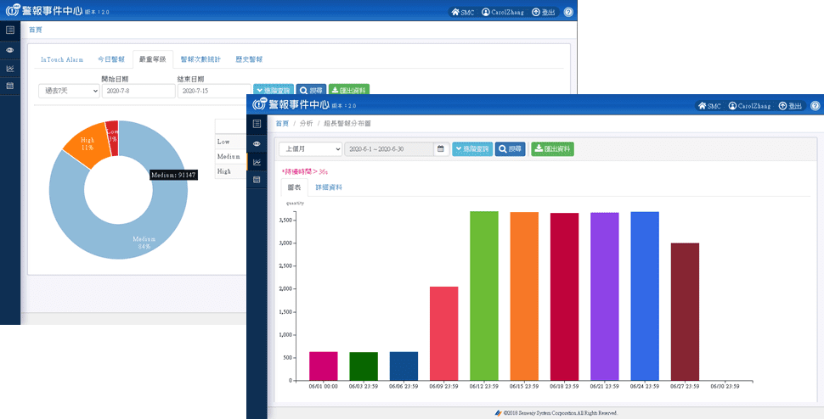
Task: Expand 進階查詢 advanced query in the front window
Action: 471,149
